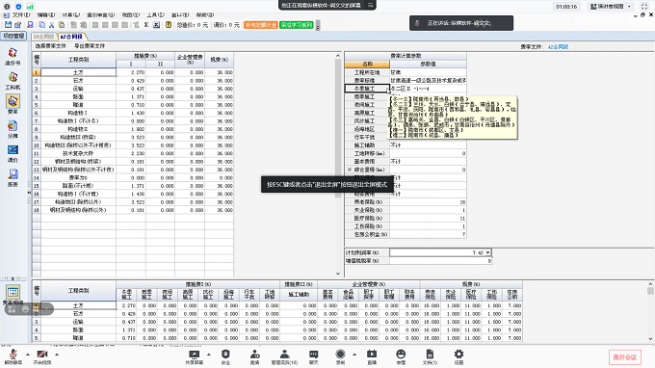The height and width of the screenshot is (368, 655).
Task: Expand the 综合里程(km) row expander
Action: 350,170
